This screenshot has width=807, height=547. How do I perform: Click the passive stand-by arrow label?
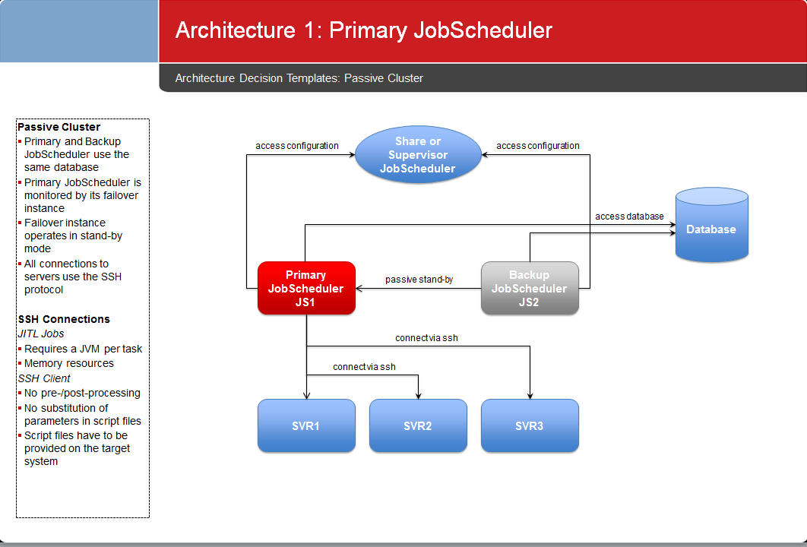[x=419, y=280]
